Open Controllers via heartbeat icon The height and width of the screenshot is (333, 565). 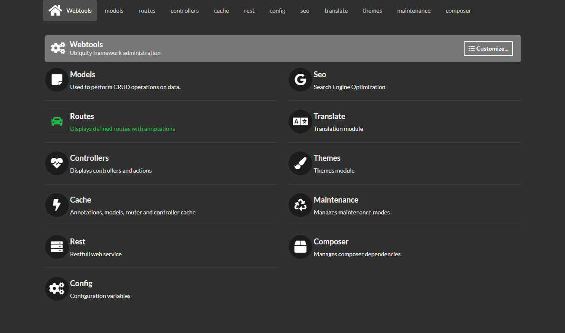click(57, 163)
